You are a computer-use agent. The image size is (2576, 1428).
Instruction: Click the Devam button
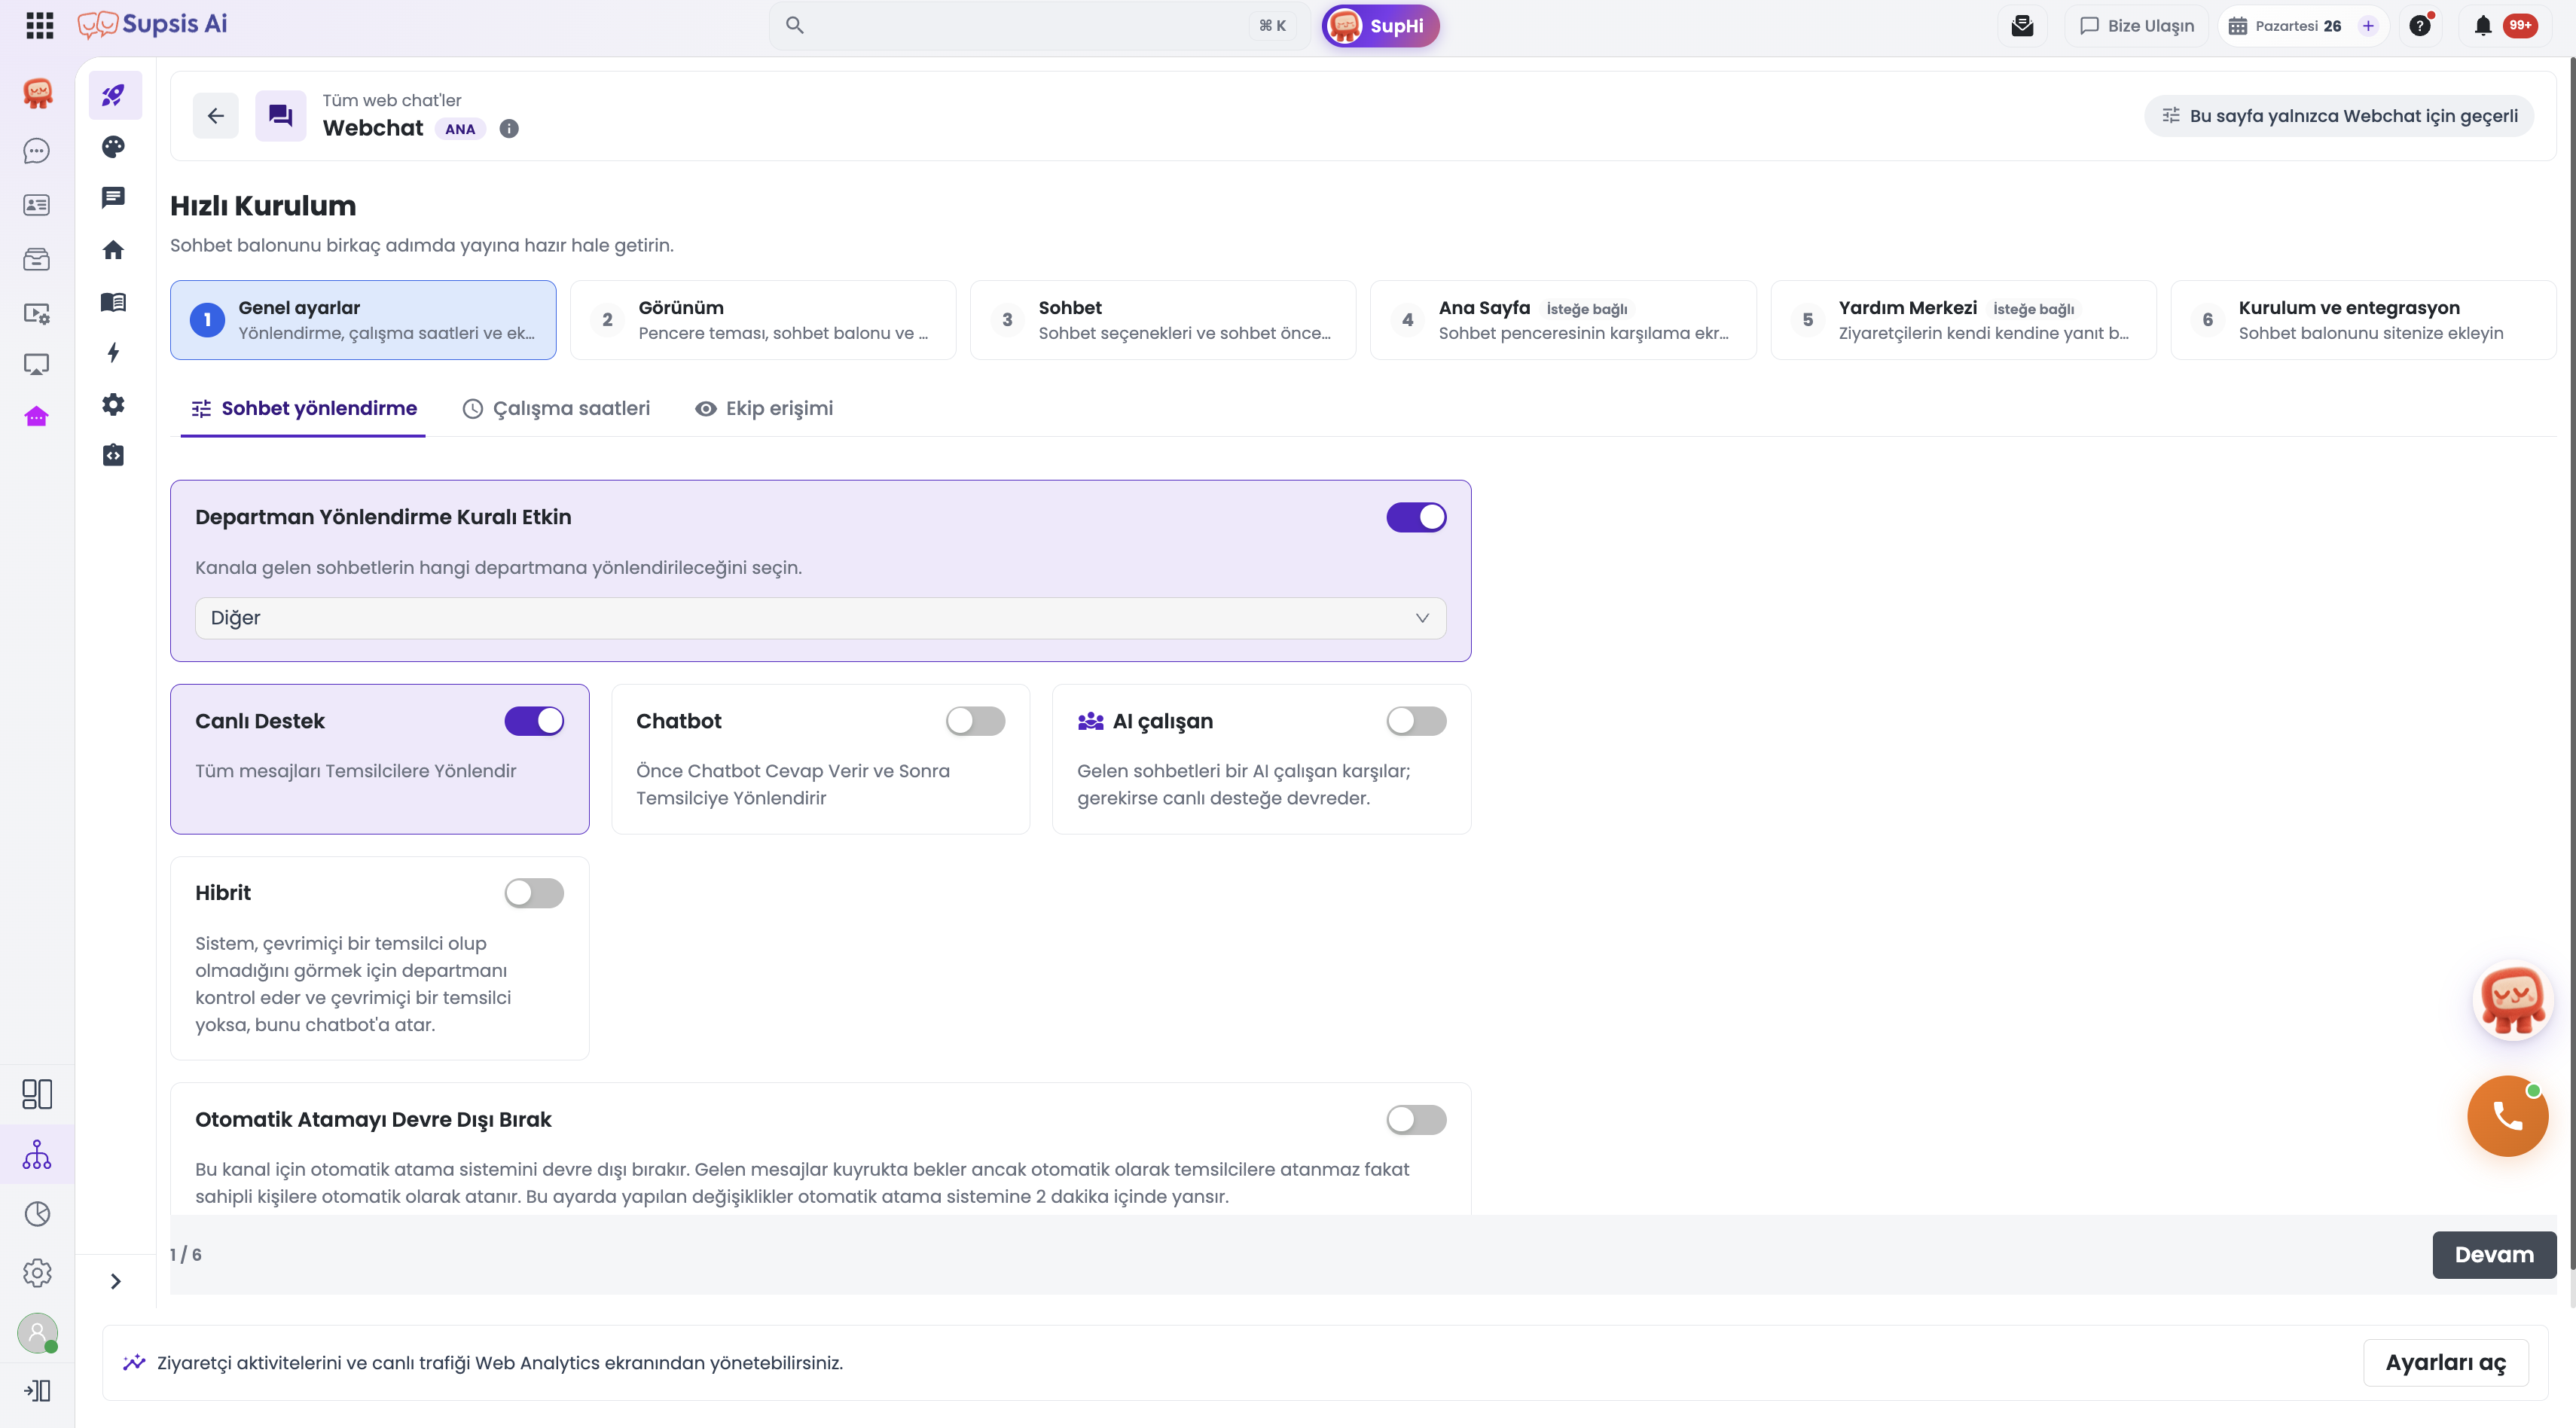click(x=2494, y=1255)
